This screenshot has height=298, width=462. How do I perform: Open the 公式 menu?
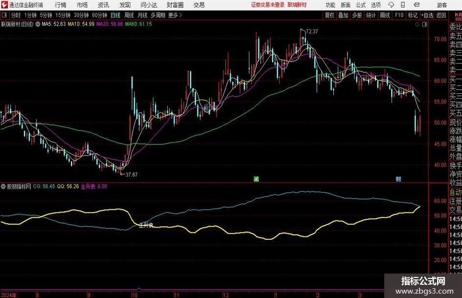coord(361,5)
